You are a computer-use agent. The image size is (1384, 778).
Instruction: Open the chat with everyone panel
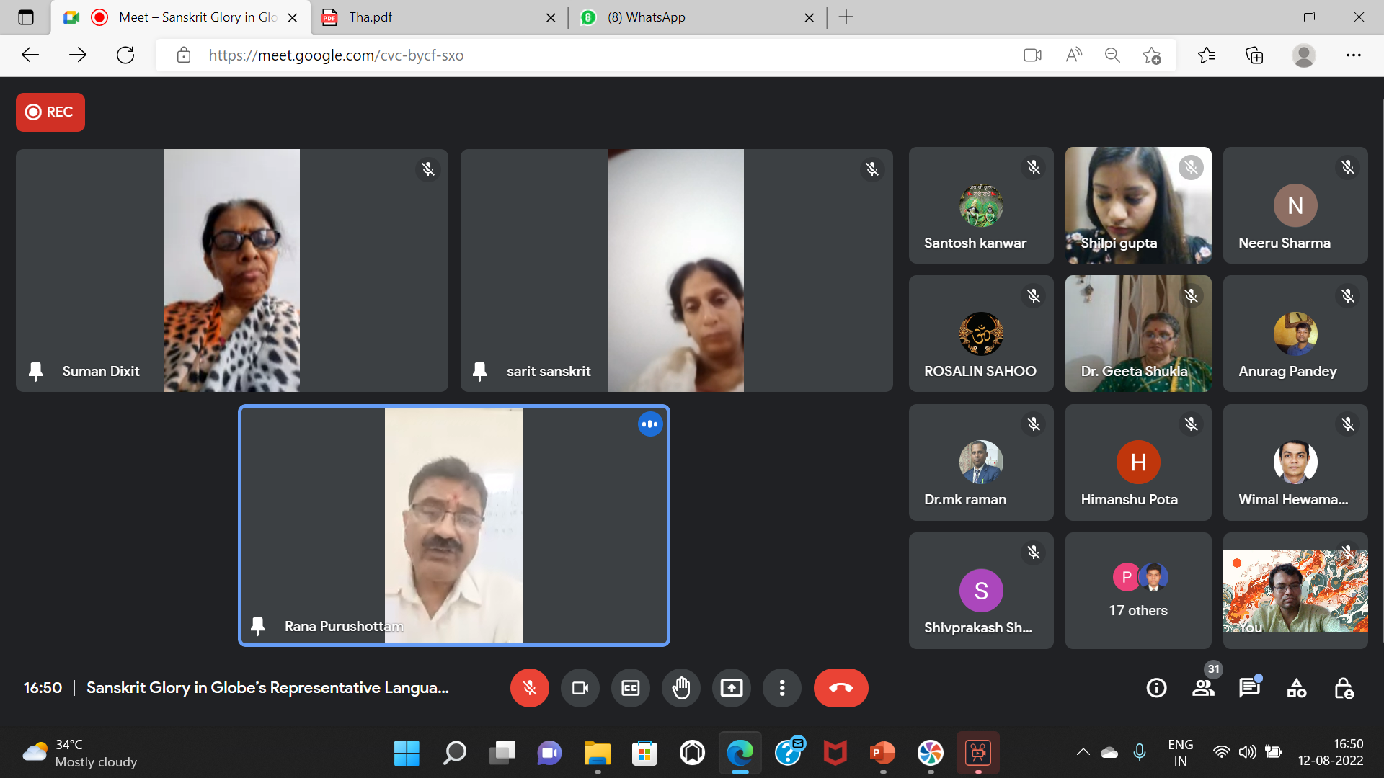[x=1249, y=688]
